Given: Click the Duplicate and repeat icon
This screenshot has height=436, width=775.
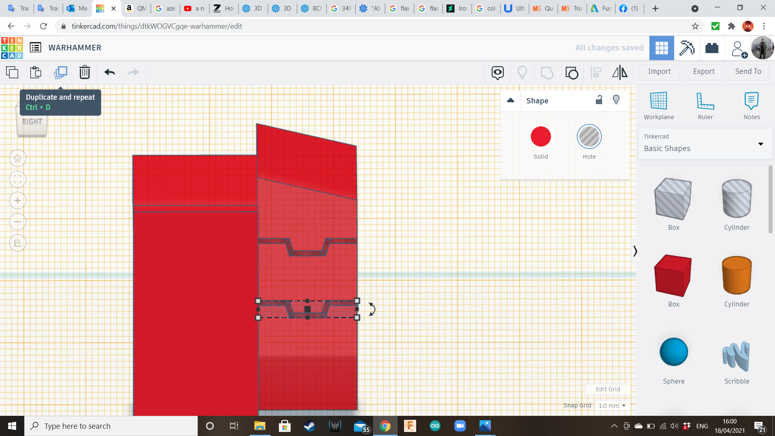Looking at the screenshot, I should 61,72.
